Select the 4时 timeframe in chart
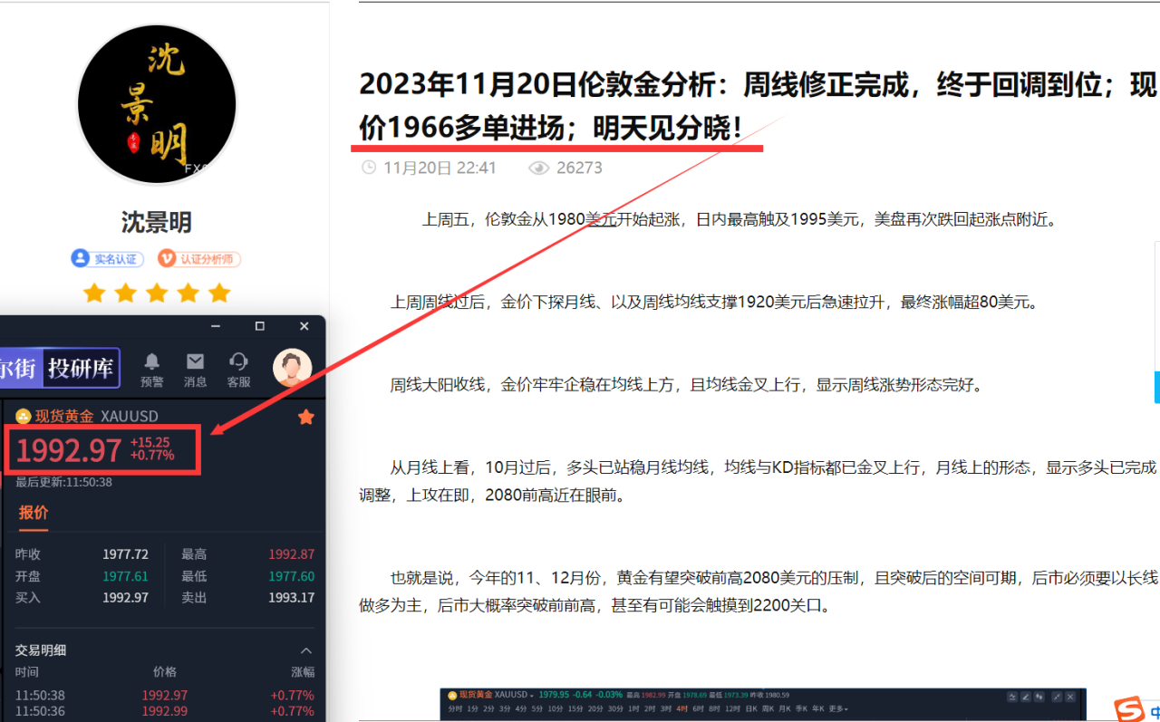 681,708
